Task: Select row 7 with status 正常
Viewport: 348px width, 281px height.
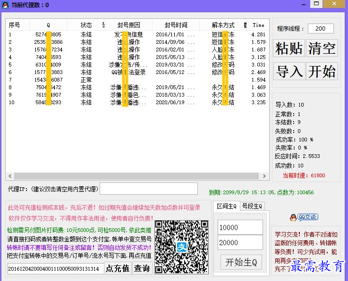Action: pyautogui.click(x=137, y=80)
